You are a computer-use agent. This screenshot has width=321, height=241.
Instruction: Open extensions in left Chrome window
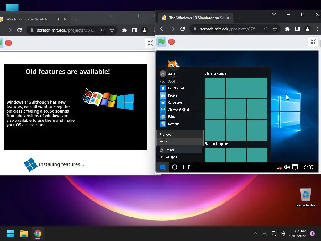click(x=124, y=30)
